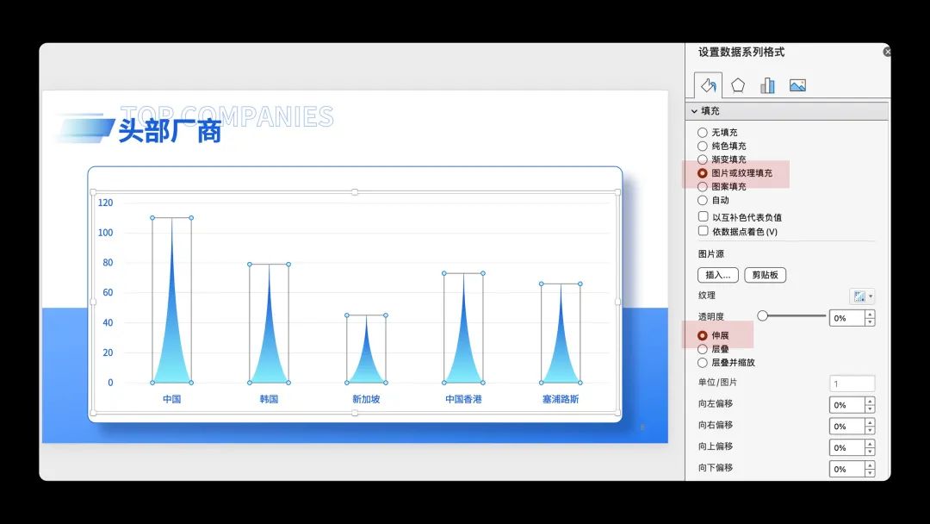Click the 中国香港 axis label

[463, 399]
